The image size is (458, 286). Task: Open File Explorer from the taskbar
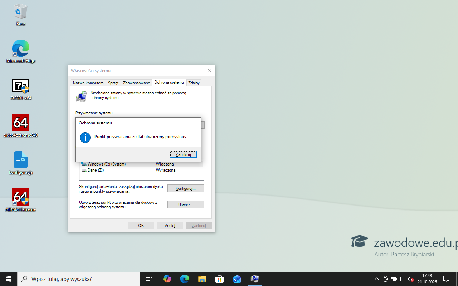click(x=202, y=279)
